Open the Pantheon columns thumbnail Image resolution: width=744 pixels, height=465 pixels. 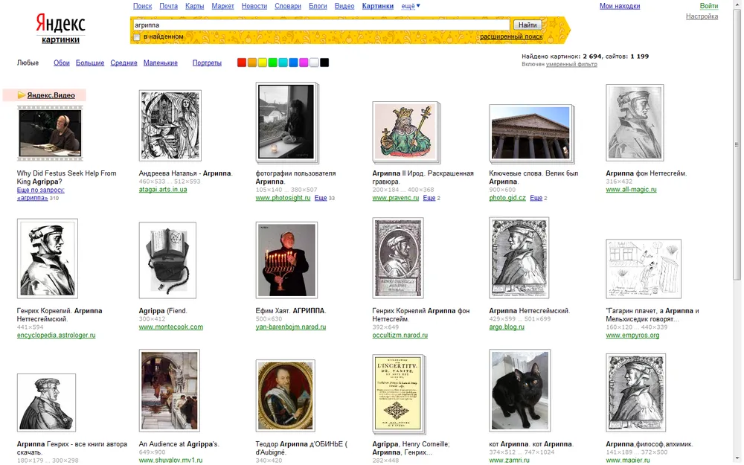(x=530, y=133)
